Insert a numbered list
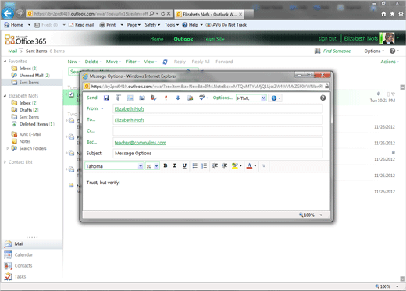The image size is (406, 291). (205, 166)
